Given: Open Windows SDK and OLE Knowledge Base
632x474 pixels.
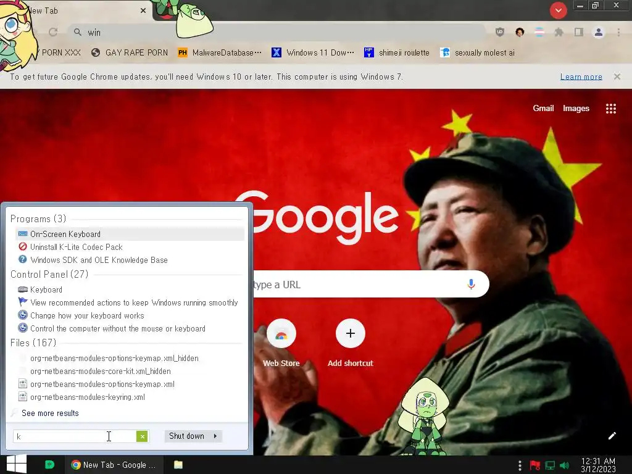Looking at the screenshot, I should tap(130, 260).
